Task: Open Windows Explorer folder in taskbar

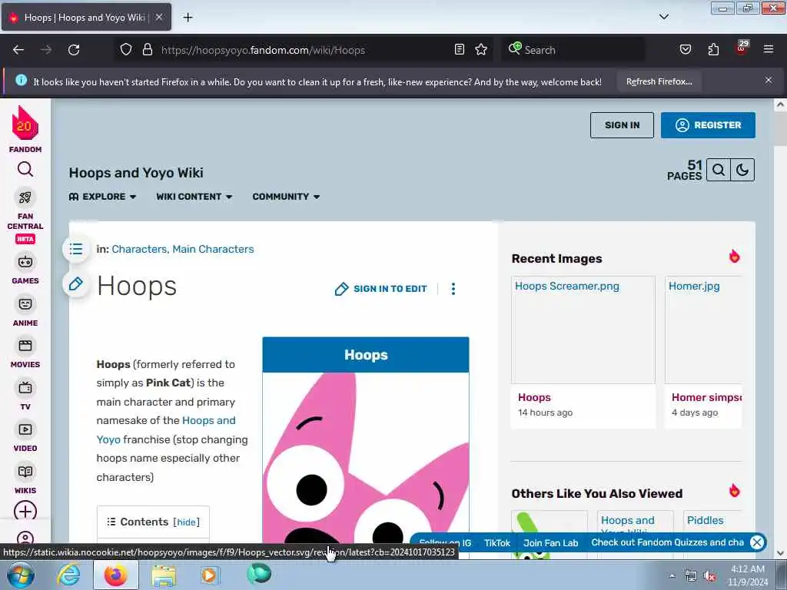Action: tap(164, 575)
